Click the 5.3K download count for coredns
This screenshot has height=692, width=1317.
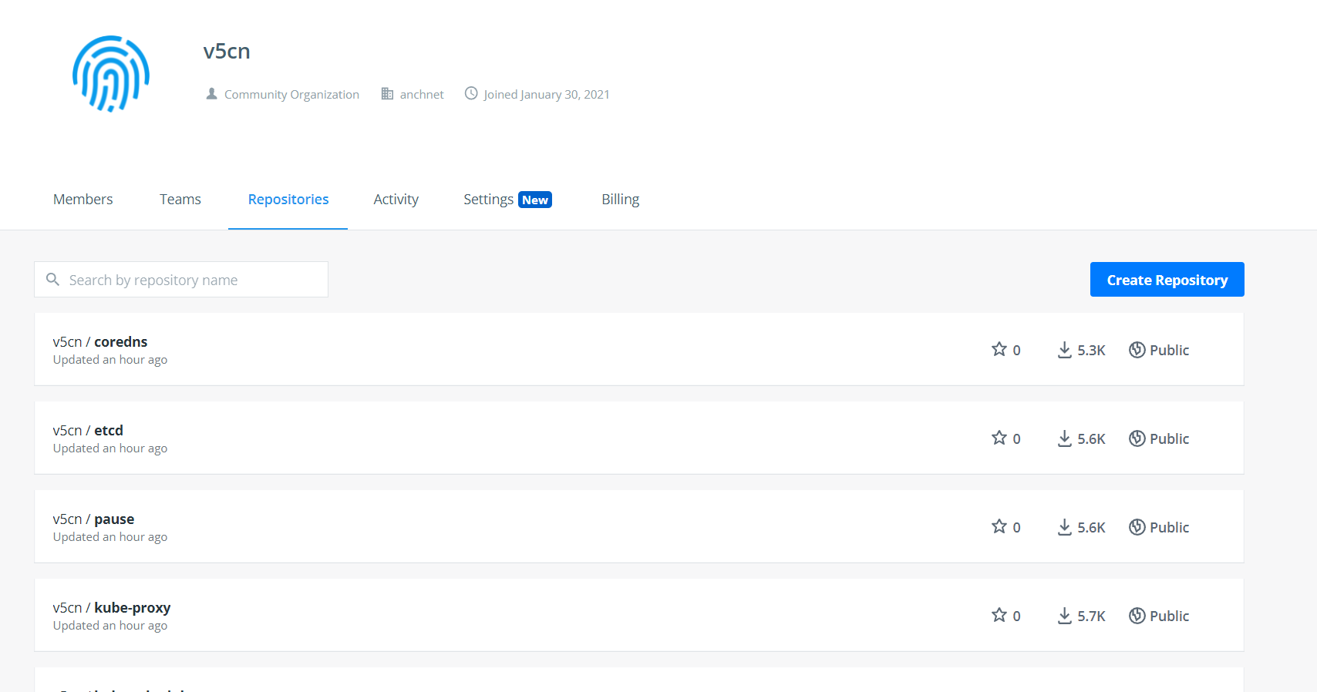1092,350
